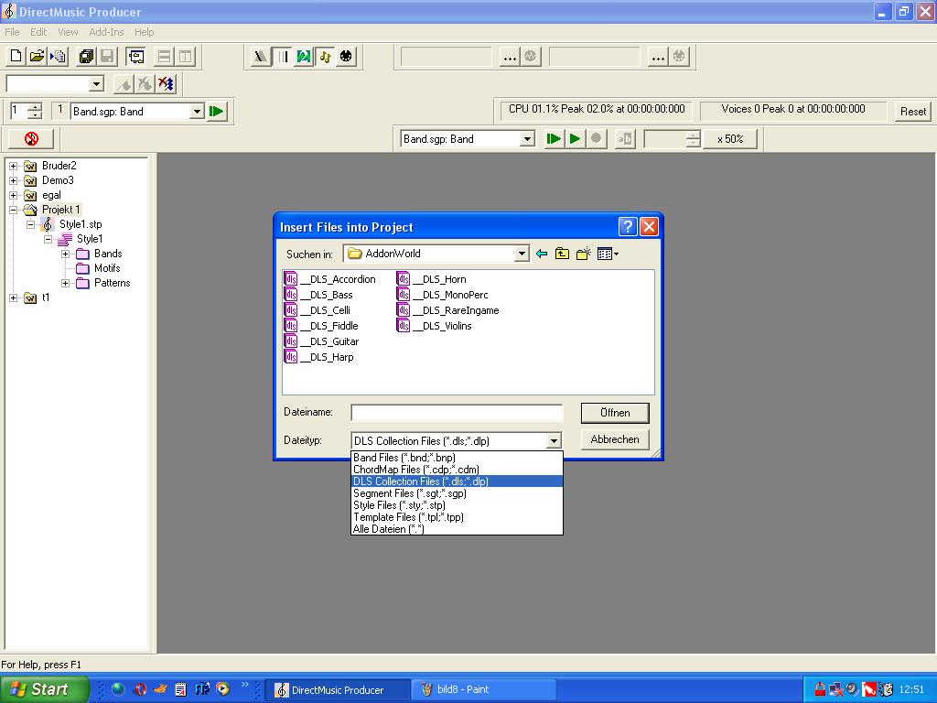Click the Dateiname text input field
Screen dimensions: 937x703
pyautogui.click(x=457, y=413)
